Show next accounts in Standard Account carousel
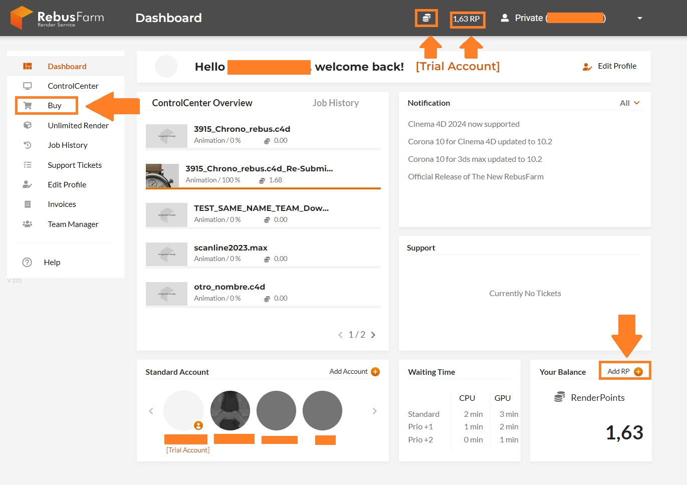Viewport: 687px width, 485px height. pyautogui.click(x=374, y=411)
